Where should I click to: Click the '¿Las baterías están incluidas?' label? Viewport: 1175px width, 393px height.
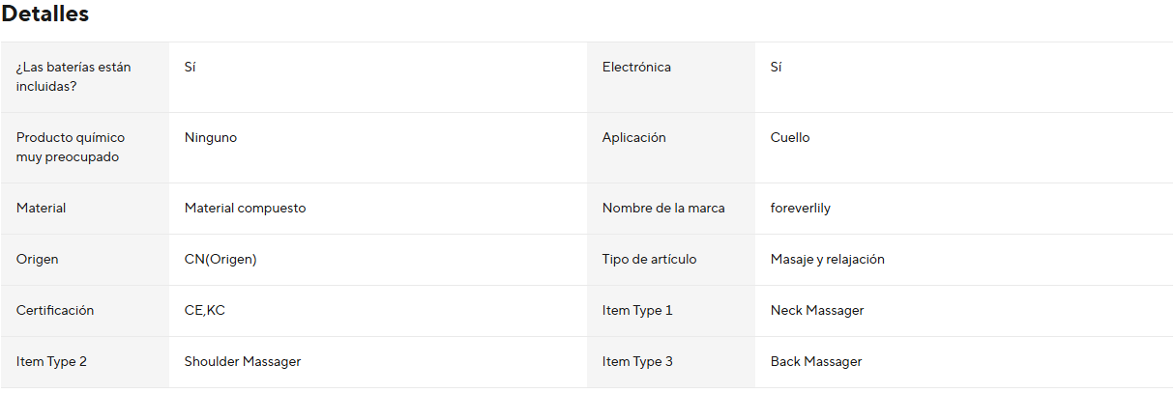coord(73,77)
